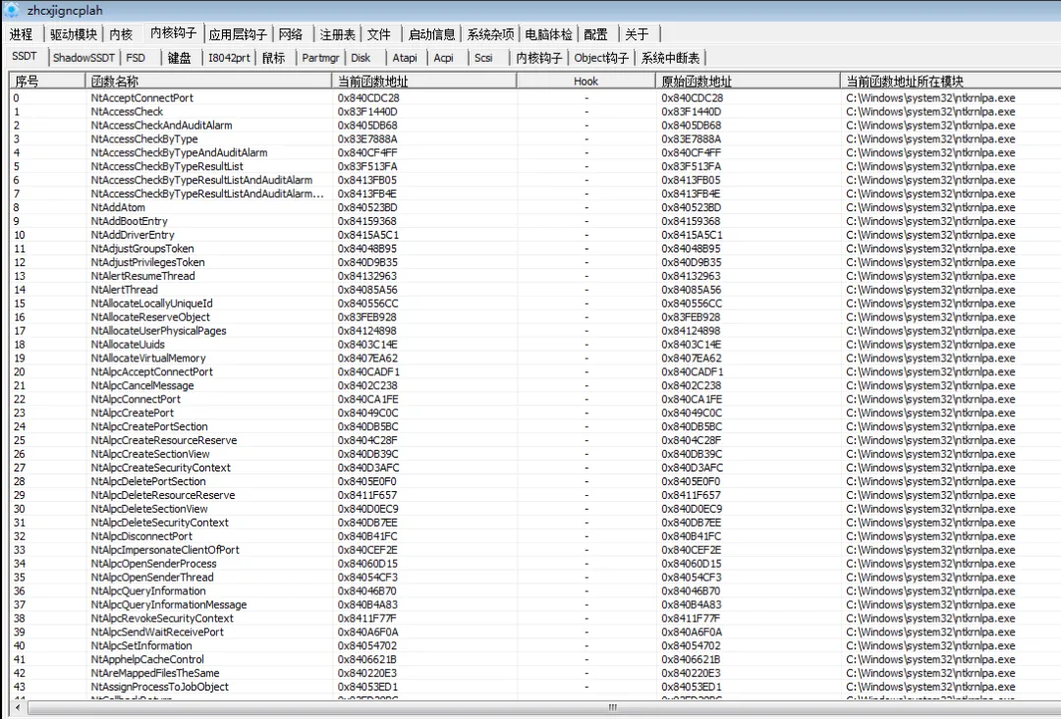The image size is (1061, 719).
Task: Open the FSD sub-tab
Action: click(136, 58)
